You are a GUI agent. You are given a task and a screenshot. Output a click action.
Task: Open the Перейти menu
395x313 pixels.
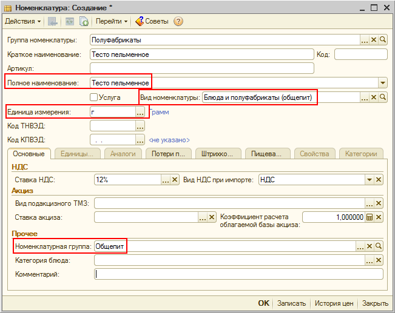click(112, 21)
